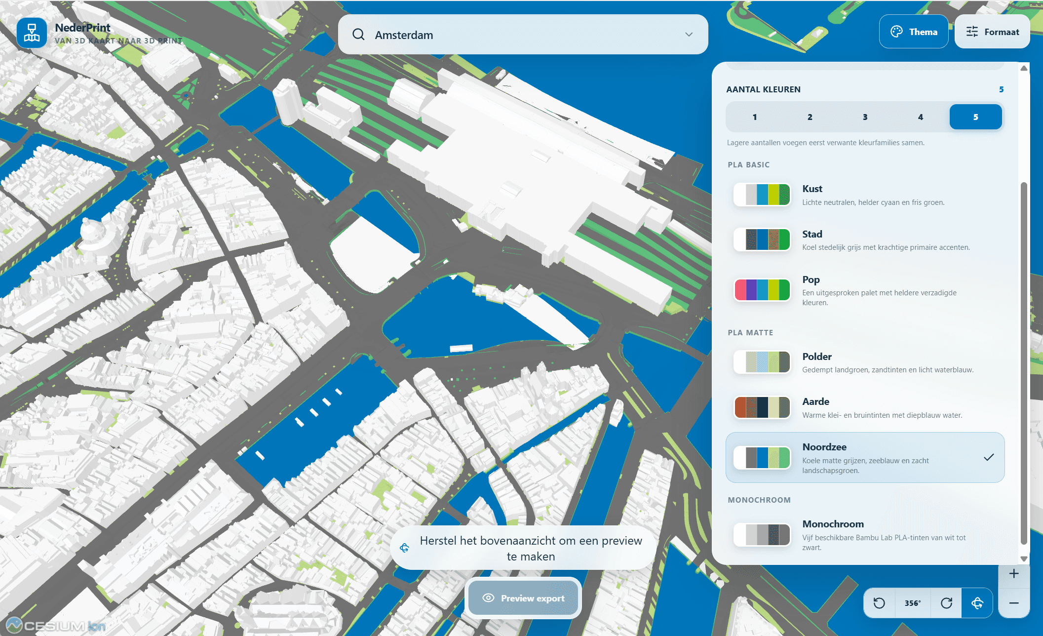The image size is (1043, 636).
Task: Click the 'Herstel het bovenaanzicht' message
Action: pos(531,549)
